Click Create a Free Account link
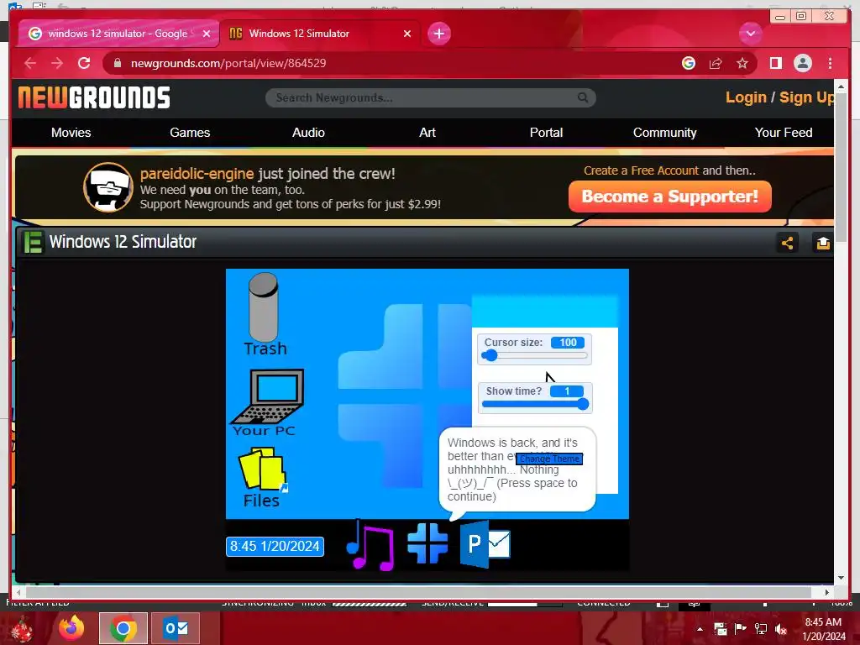Screen dimensions: 860x645 click(641, 170)
